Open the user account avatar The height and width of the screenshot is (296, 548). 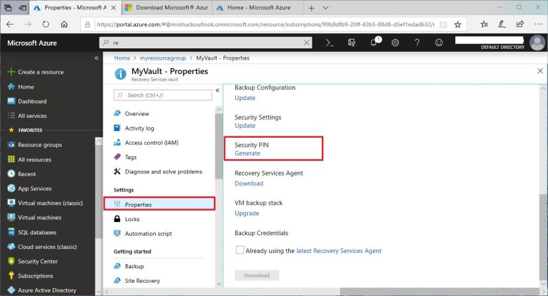click(537, 42)
